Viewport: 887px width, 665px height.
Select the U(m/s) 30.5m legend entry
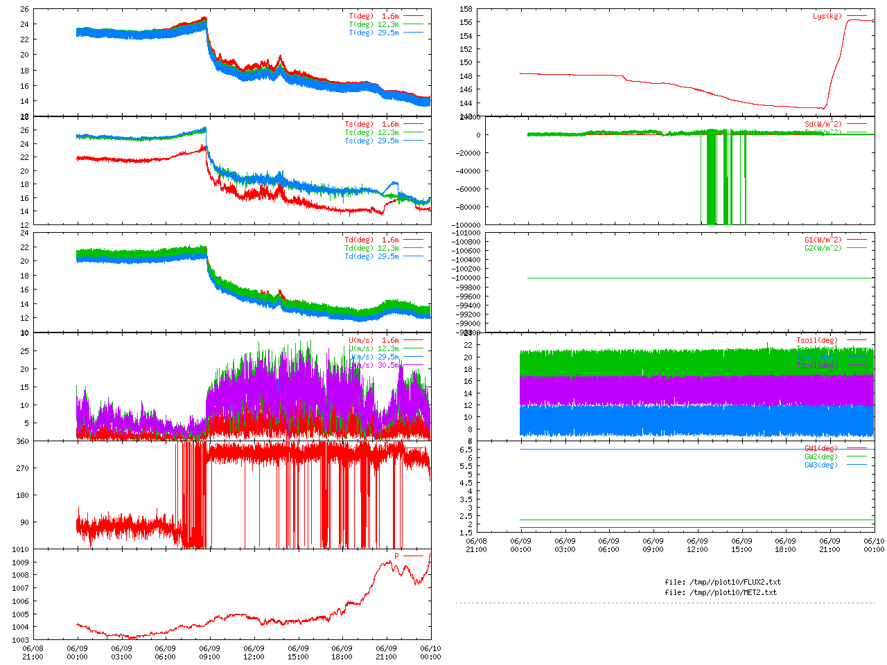pos(374,365)
